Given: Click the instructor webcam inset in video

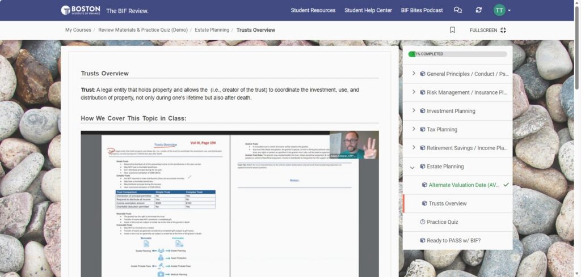Looking at the screenshot, I should tap(354, 145).
